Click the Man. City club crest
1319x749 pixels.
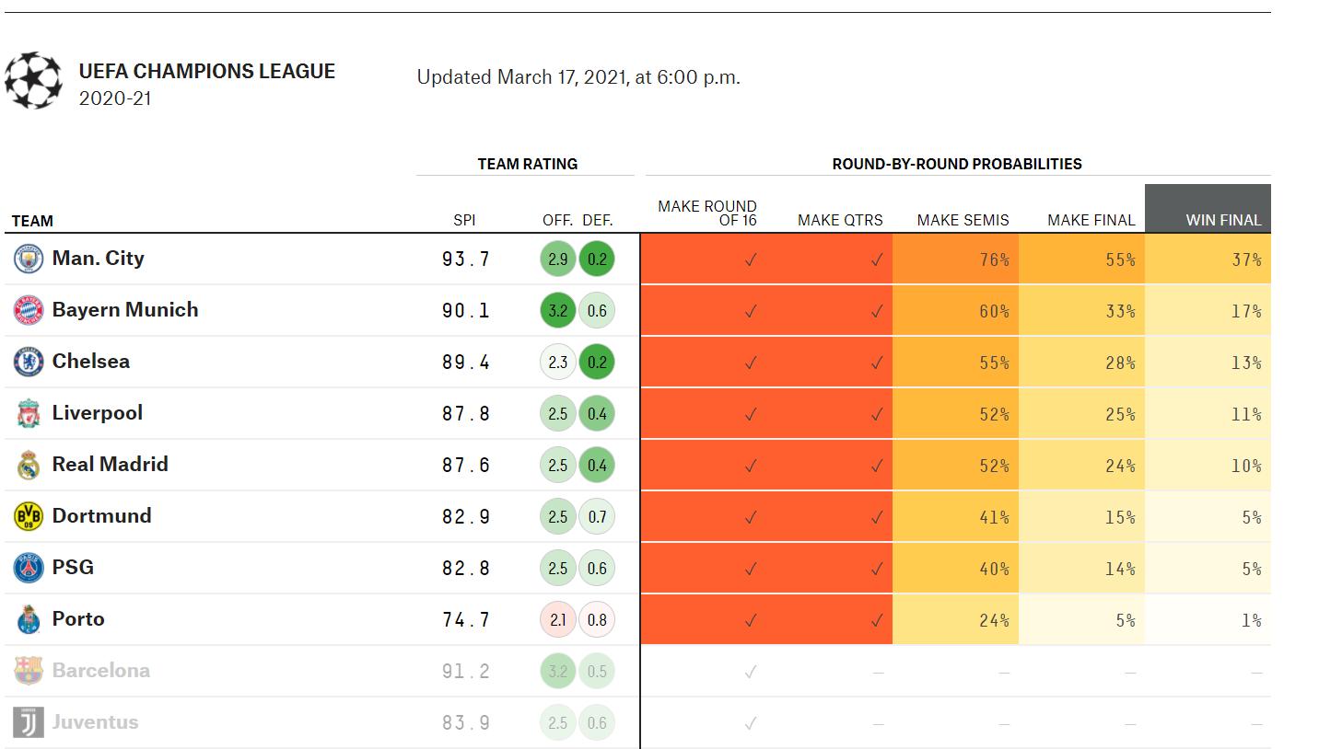click(x=29, y=259)
